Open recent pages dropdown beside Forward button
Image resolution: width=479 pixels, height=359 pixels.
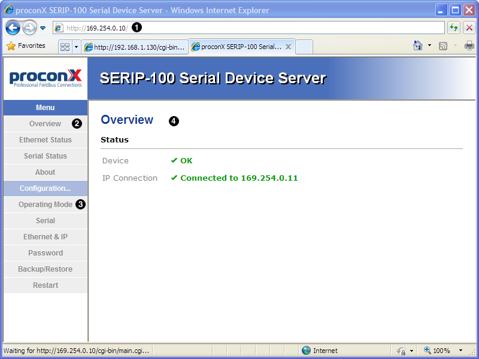coord(43,28)
